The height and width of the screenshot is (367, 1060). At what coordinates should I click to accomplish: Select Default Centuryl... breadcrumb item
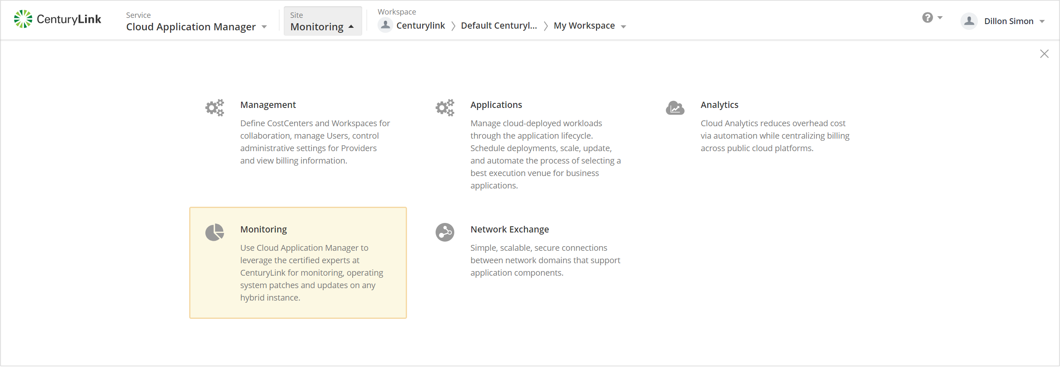(499, 26)
